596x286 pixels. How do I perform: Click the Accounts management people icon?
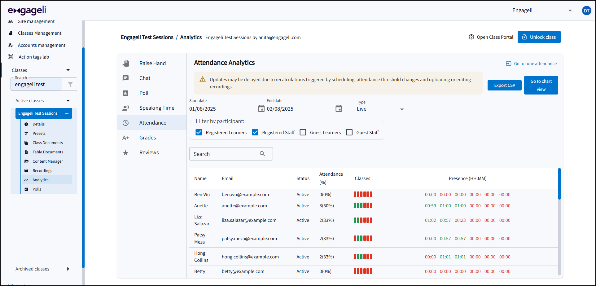pos(11,45)
